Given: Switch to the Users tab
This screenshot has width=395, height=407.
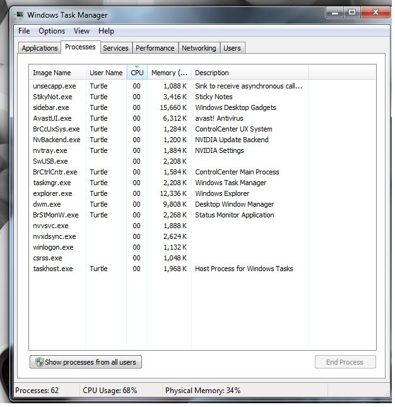Looking at the screenshot, I should [x=232, y=48].
